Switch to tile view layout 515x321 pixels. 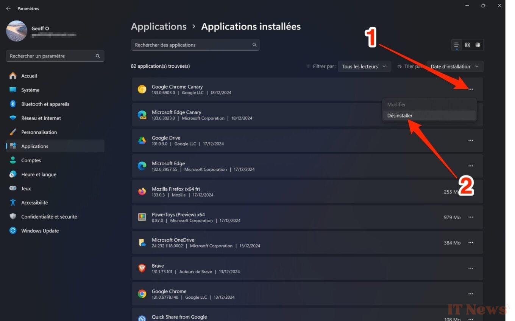[x=467, y=45]
